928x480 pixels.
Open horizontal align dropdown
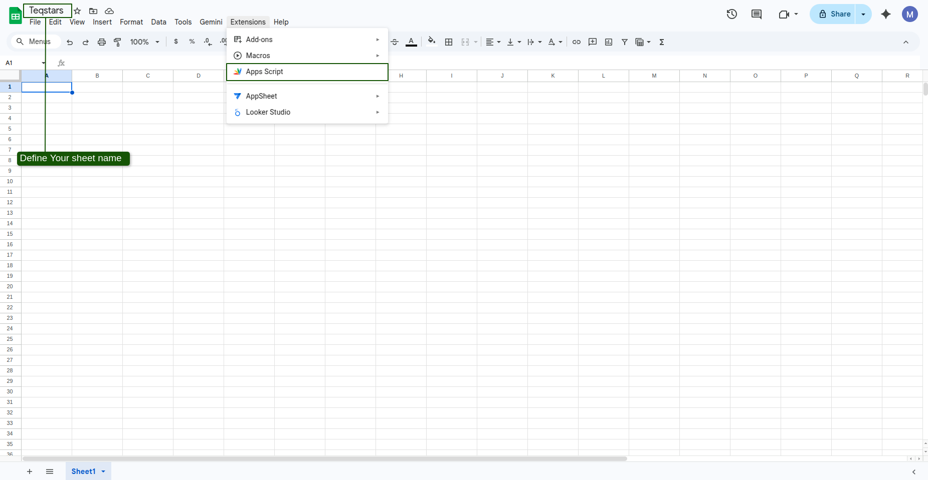click(493, 42)
